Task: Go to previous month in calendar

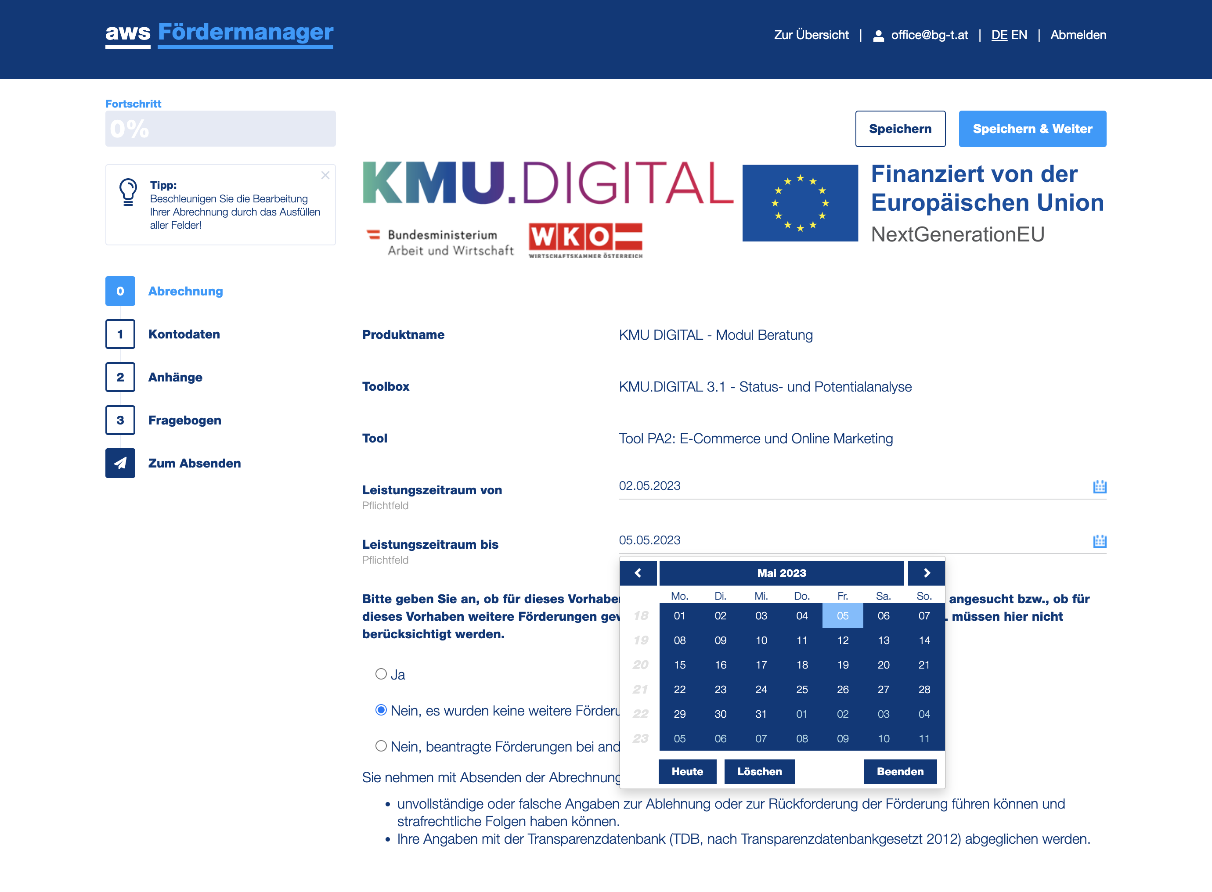Action: coord(638,573)
